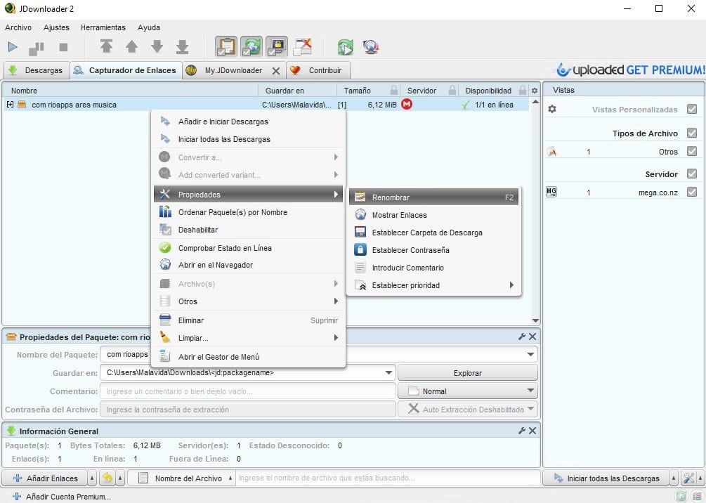
Task: Select Deshabilitar in the context menu
Action: (x=248, y=230)
